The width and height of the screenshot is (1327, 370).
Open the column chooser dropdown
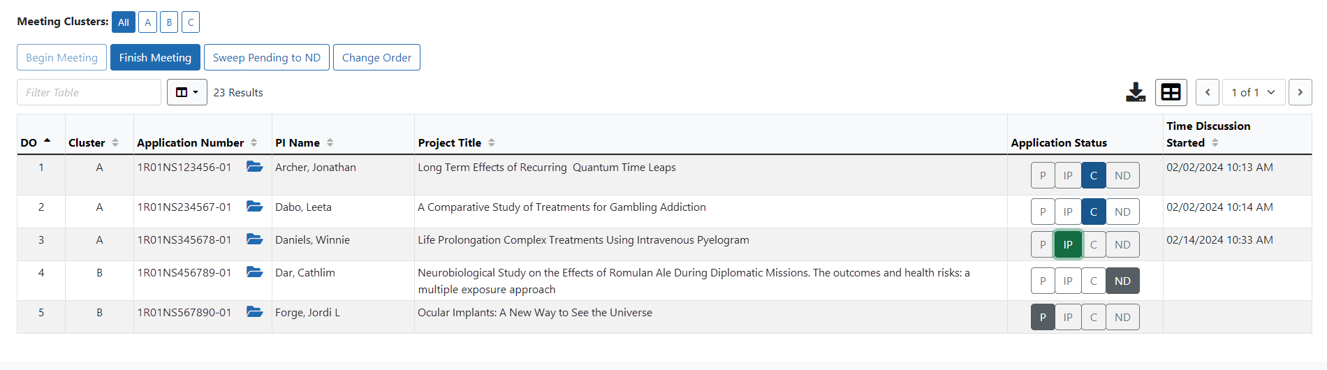point(187,92)
